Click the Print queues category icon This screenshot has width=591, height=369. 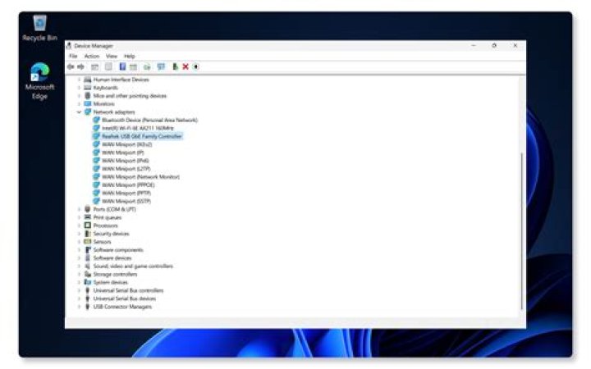tap(88, 217)
